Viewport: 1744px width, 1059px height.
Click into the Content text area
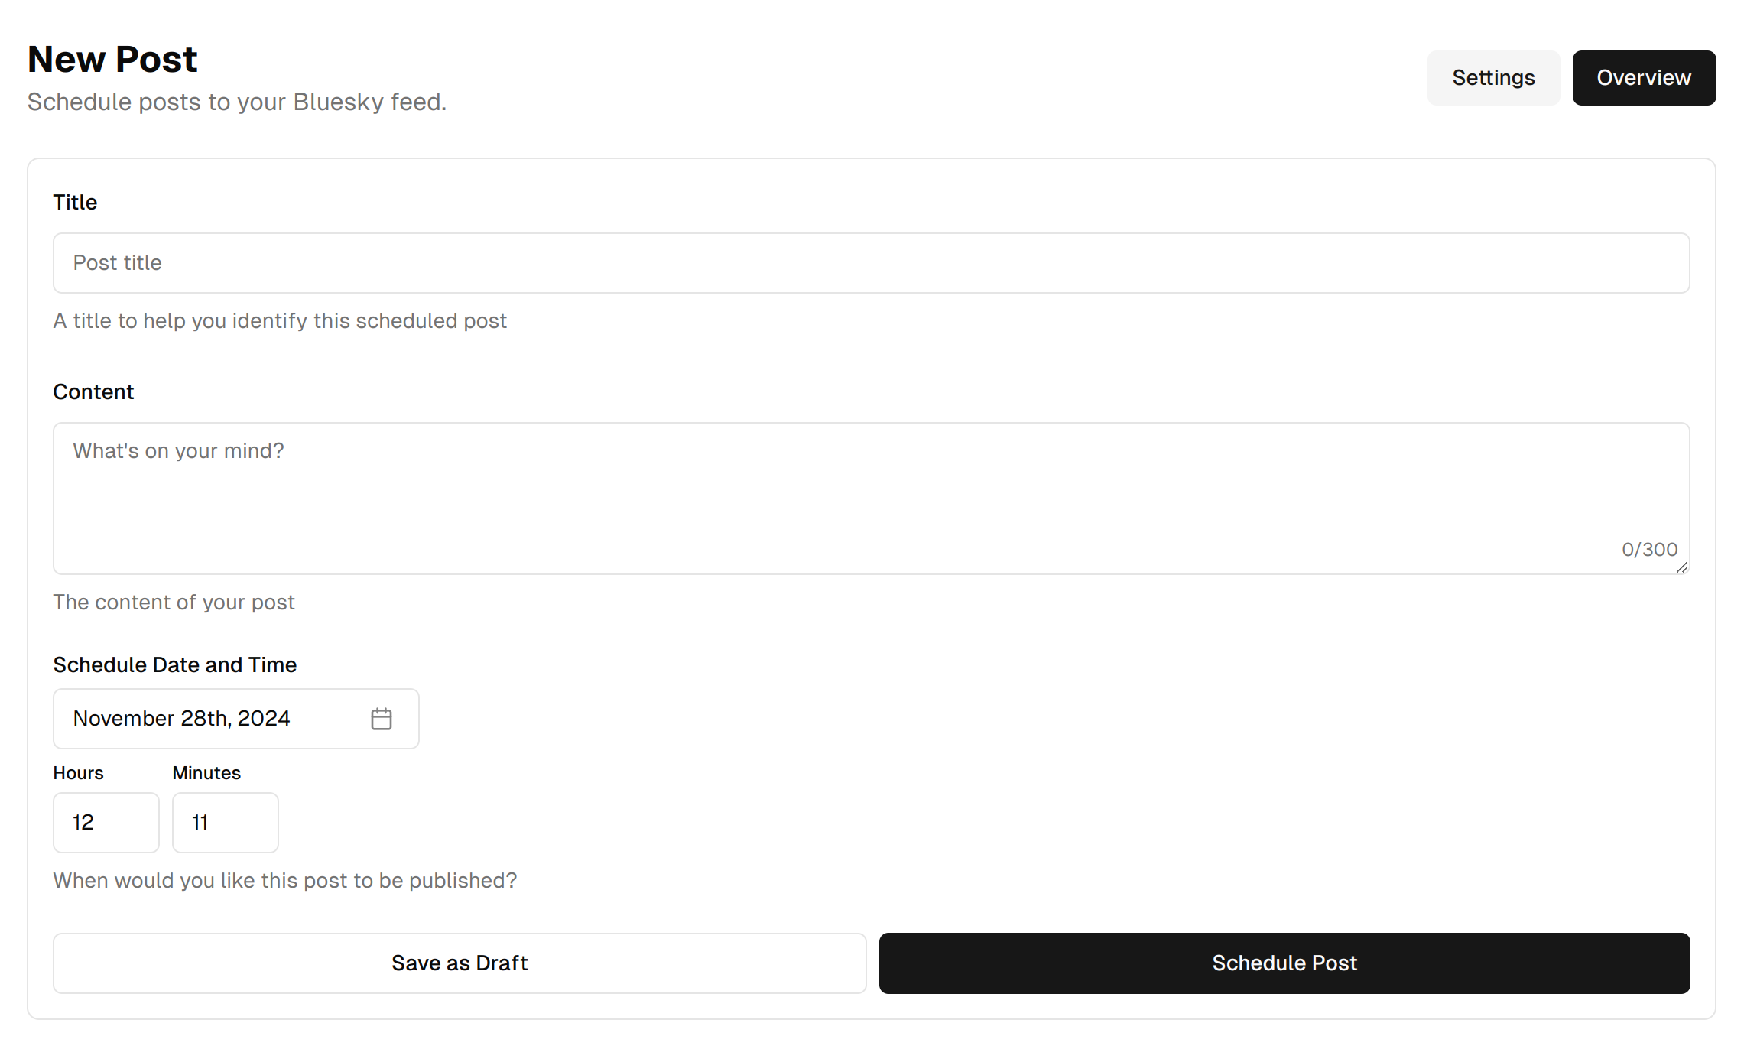[871, 499]
